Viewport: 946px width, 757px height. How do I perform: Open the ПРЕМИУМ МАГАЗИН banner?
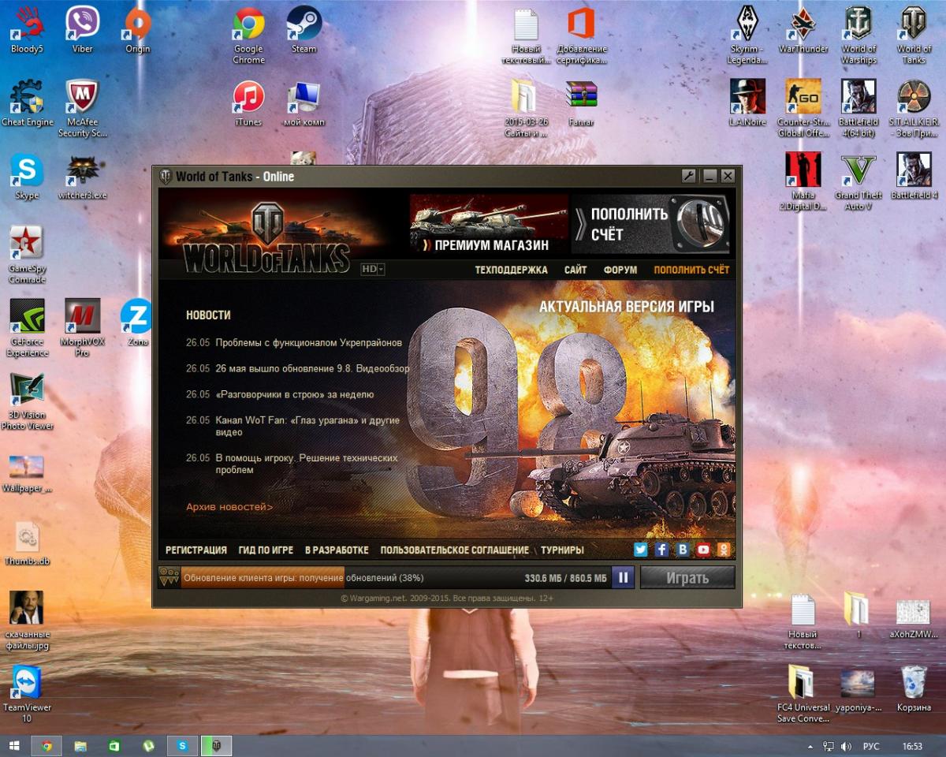click(489, 224)
